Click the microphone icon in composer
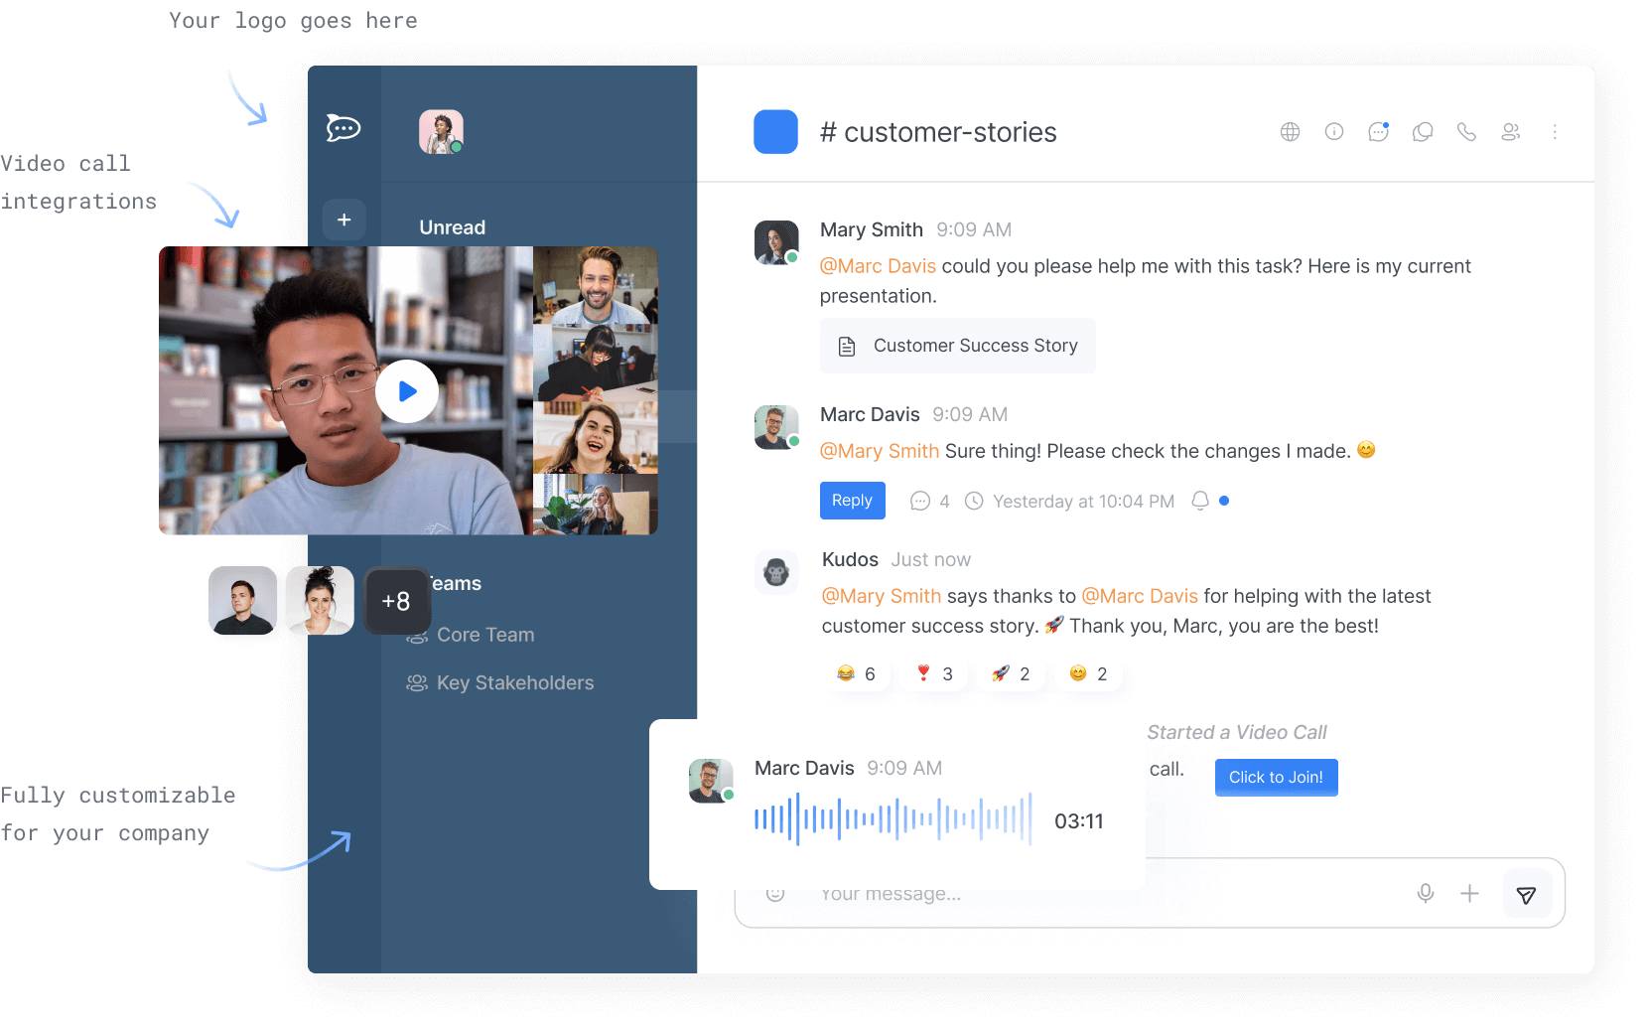 (1426, 894)
